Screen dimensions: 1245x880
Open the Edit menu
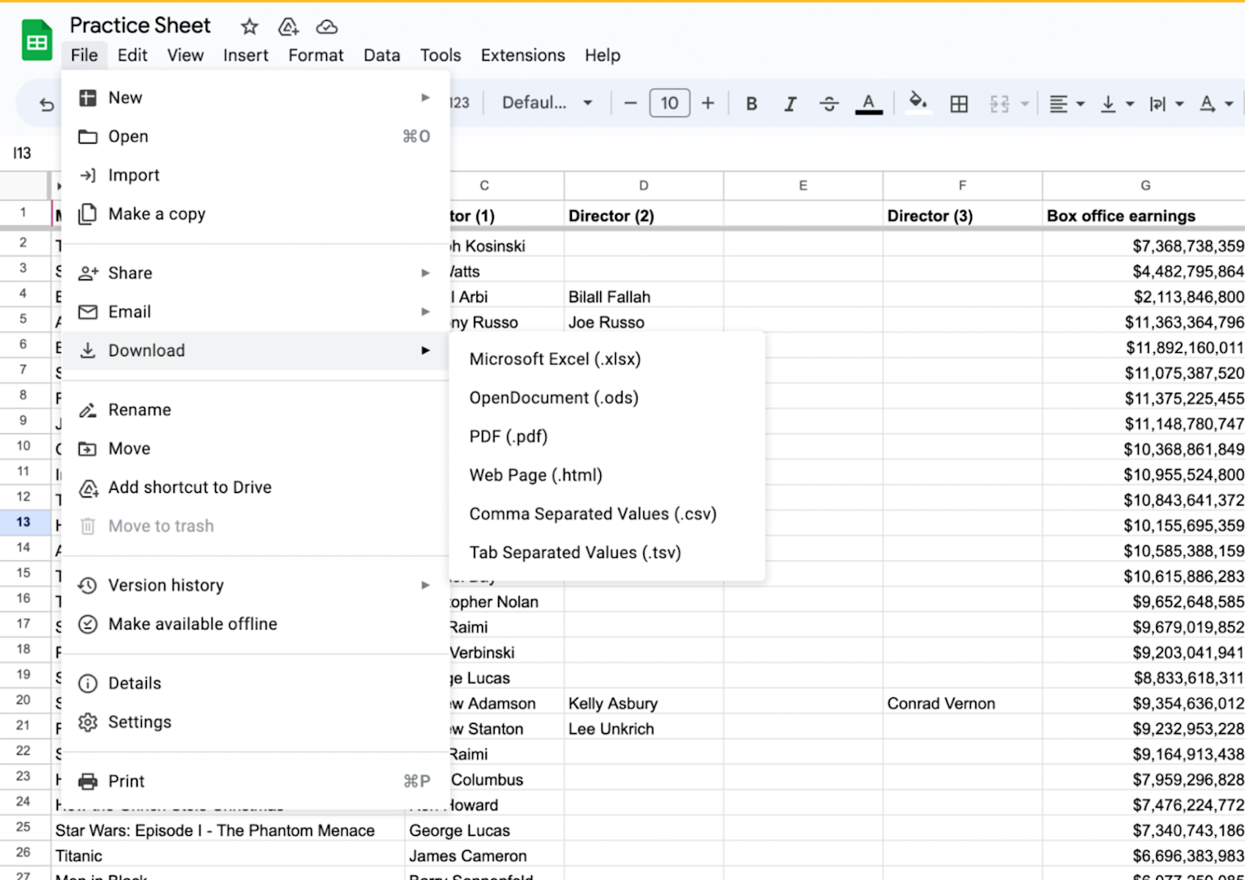[x=132, y=55]
